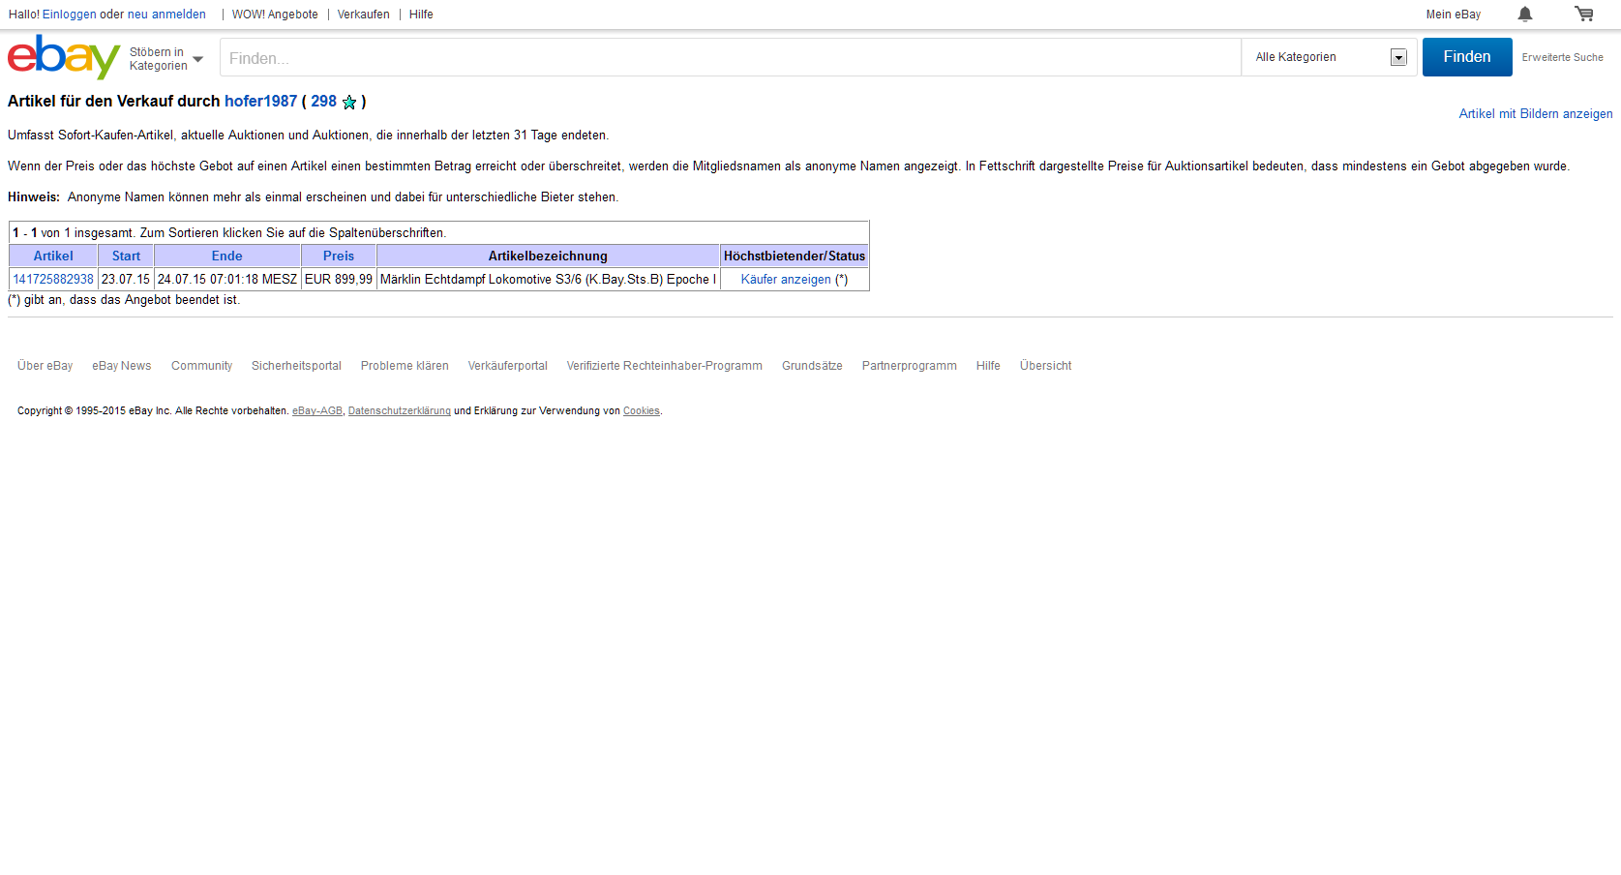Select the Märklin Echtdampf Lokomotive description
This screenshot has height=875, width=1621.
pyautogui.click(x=549, y=279)
